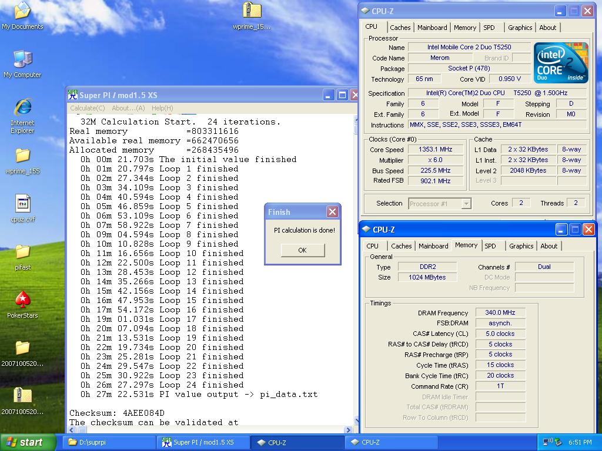Minimize the Super PI window
The image size is (602, 451).
tap(328, 95)
